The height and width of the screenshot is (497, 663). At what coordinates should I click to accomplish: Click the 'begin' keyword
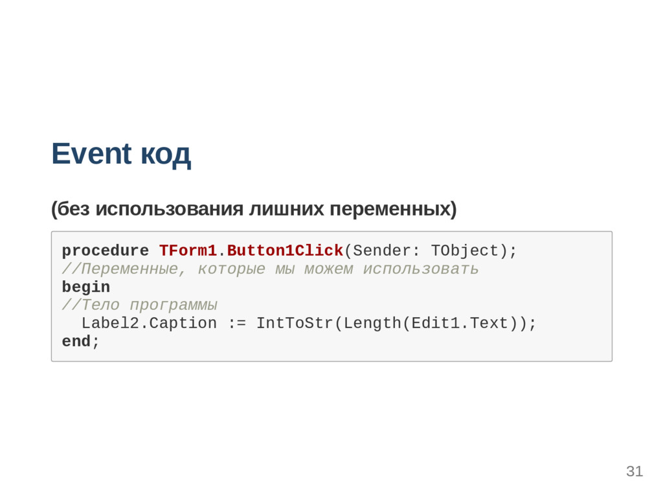(x=86, y=287)
